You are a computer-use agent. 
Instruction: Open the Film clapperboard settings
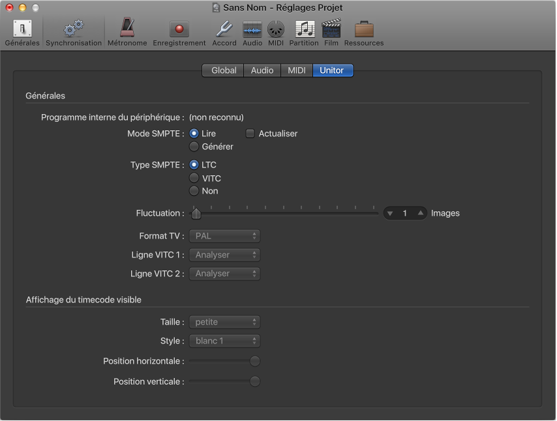(331, 29)
